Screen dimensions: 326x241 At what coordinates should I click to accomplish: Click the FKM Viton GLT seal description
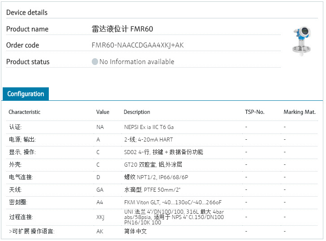coord(172,202)
